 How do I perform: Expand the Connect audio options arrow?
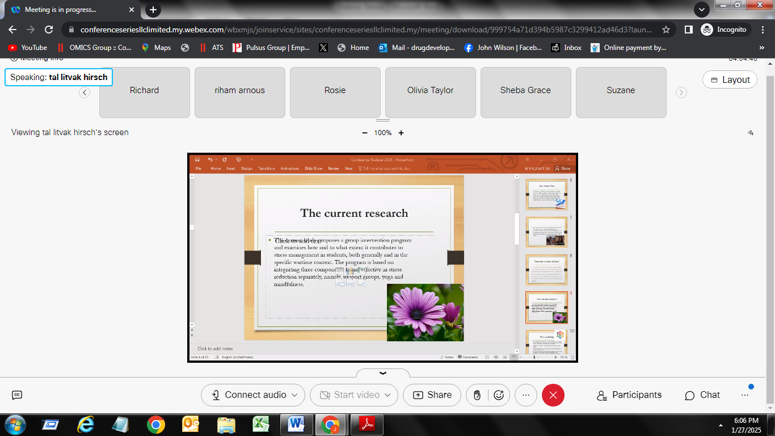(294, 395)
